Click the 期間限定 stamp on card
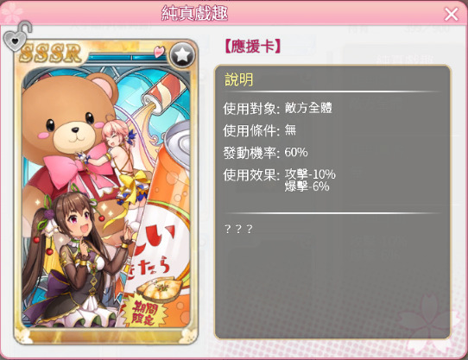468x360 pixels. [145, 313]
